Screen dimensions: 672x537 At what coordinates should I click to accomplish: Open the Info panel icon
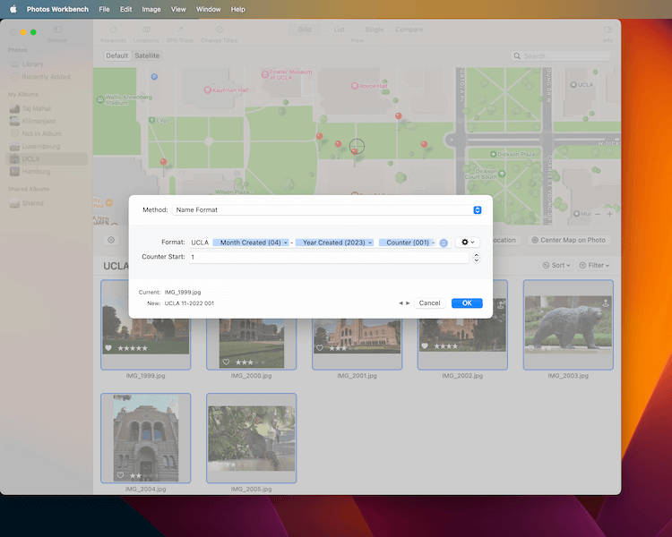click(607, 30)
